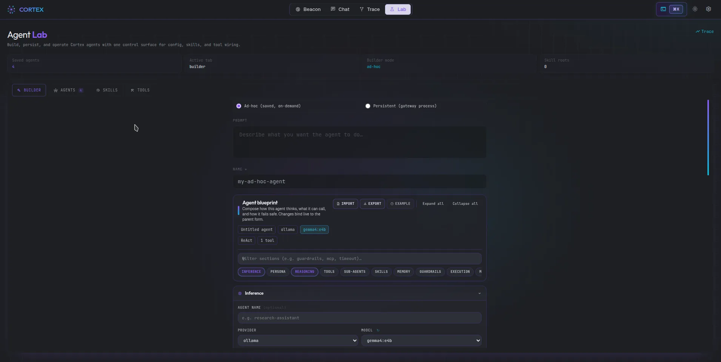Open the Skills tab
This screenshot has height=362, width=721.
pyautogui.click(x=107, y=90)
